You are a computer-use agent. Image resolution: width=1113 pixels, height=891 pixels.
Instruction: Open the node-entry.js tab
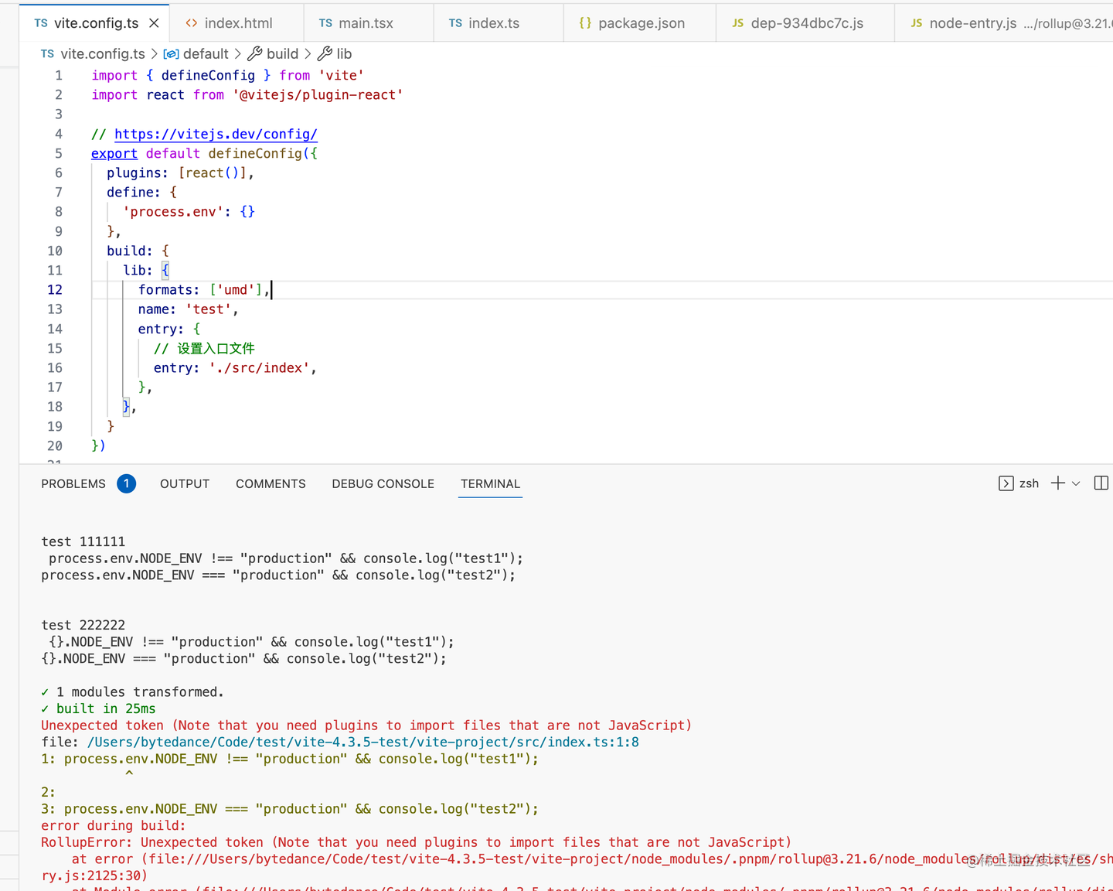tap(972, 23)
